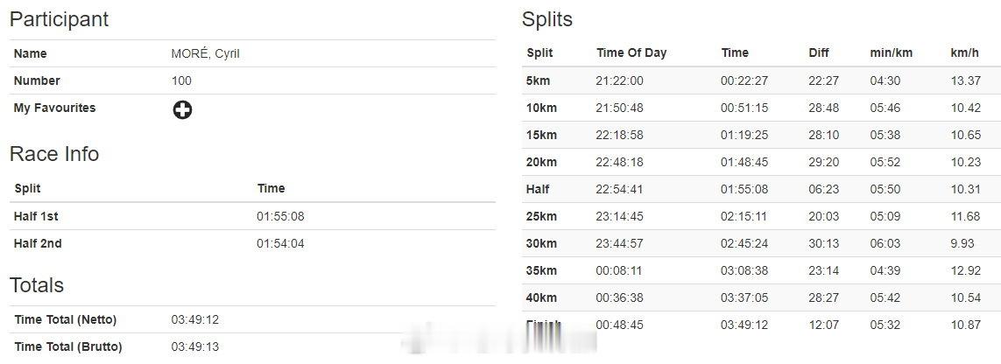The height and width of the screenshot is (364, 1001).
Task: Click the min/km column header
Action: coord(892,52)
